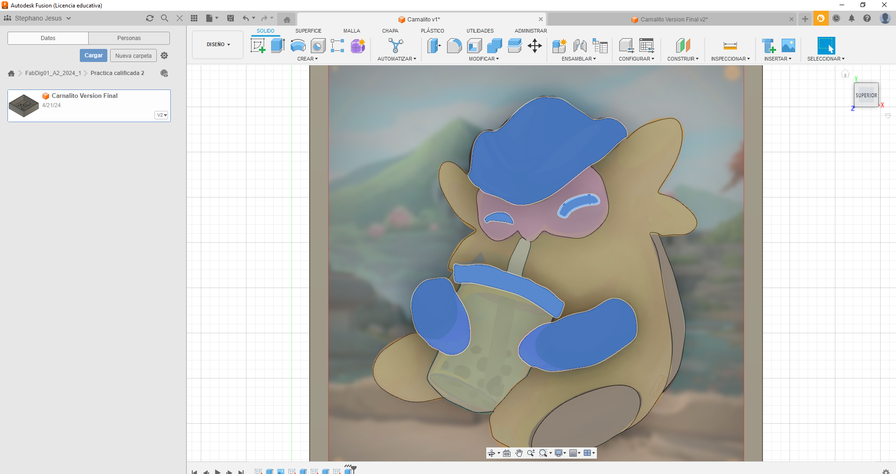Select the Split Face tool
The width and height of the screenshot is (896, 474).
click(x=515, y=46)
